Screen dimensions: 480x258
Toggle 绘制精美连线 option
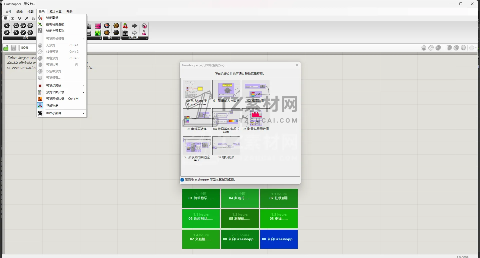pyautogui.click(x=61, y=24)
